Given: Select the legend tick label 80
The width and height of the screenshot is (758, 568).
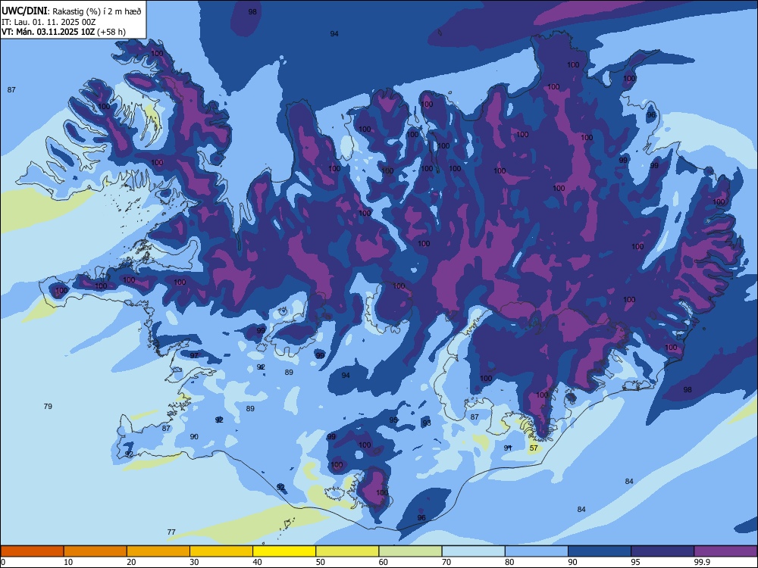Looking at the screenshot, I should (x=509, y=562).
